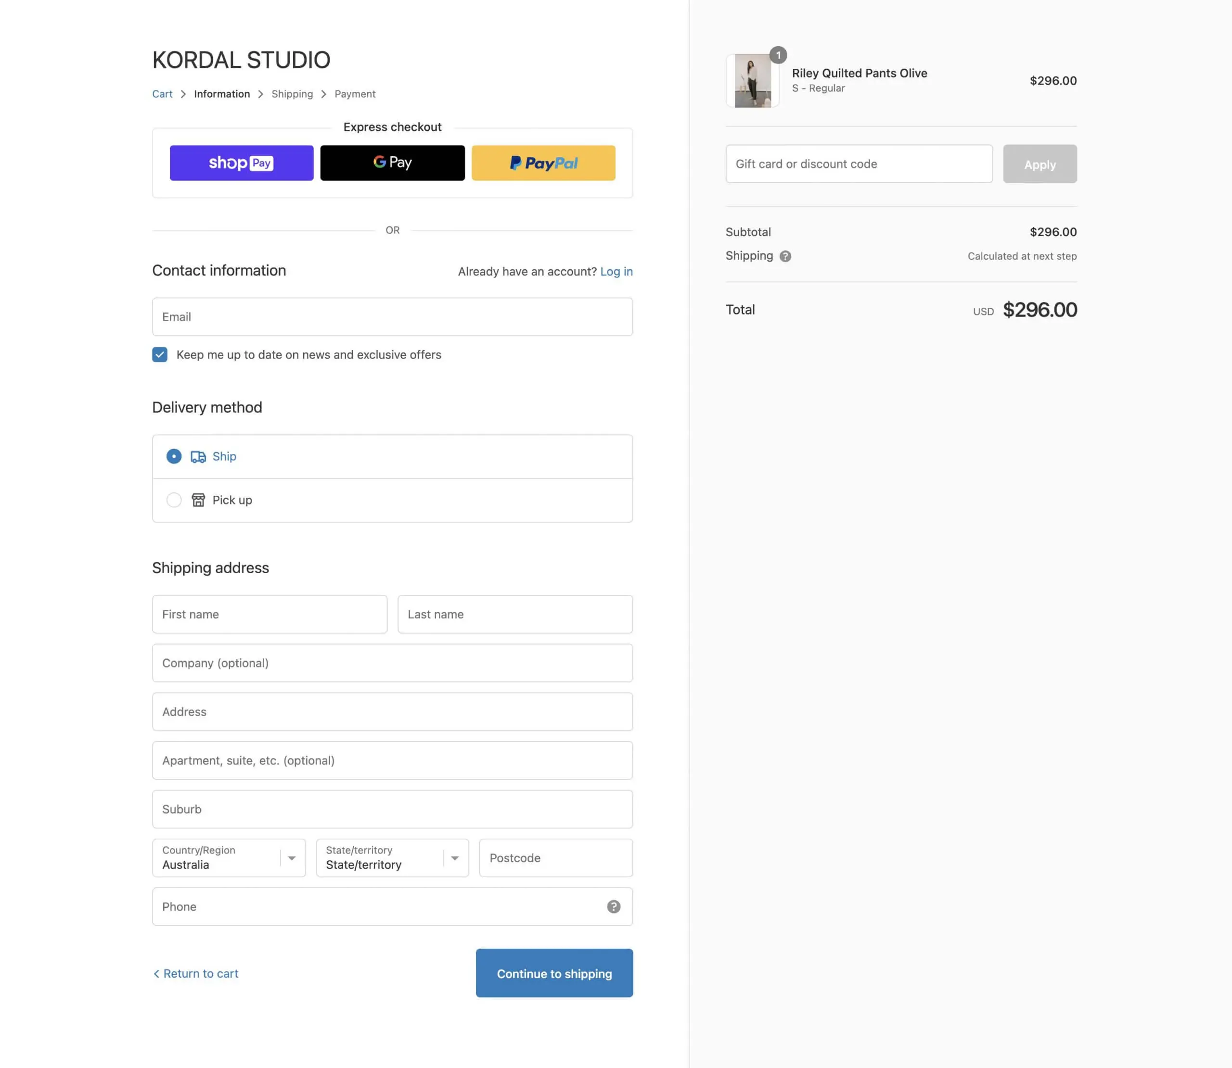Click the item quantity badge on the thumbnail

778,55
